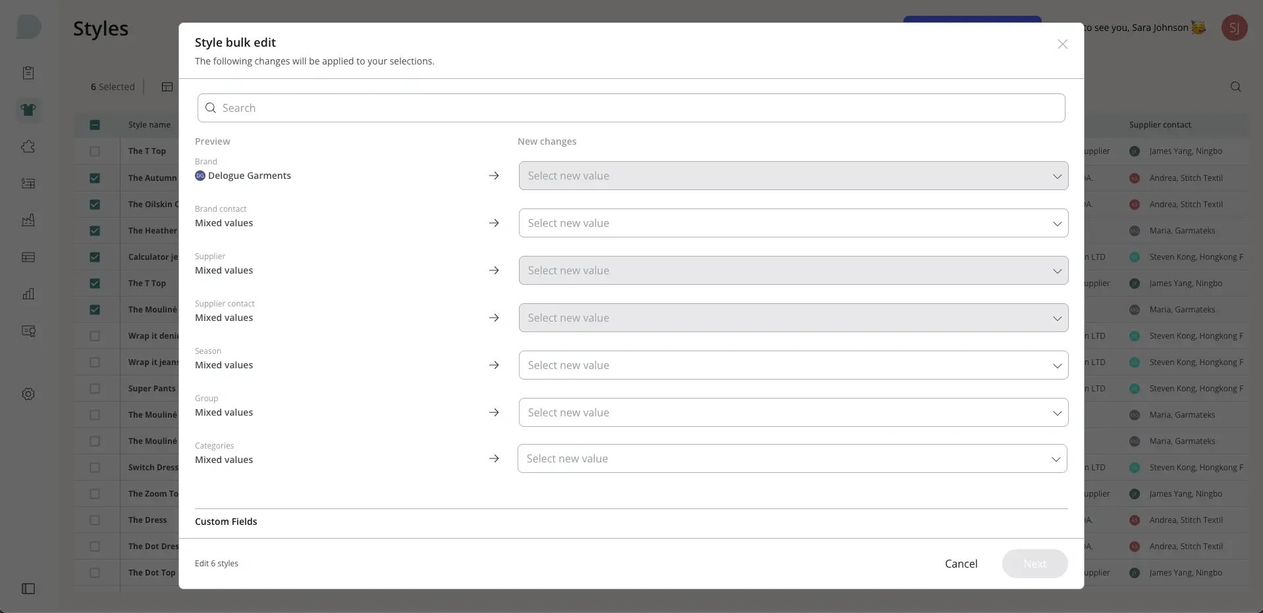
Task: Uncheck the Calculator je row checkbox
Action: pyautogui.click(x=95, y=257)
